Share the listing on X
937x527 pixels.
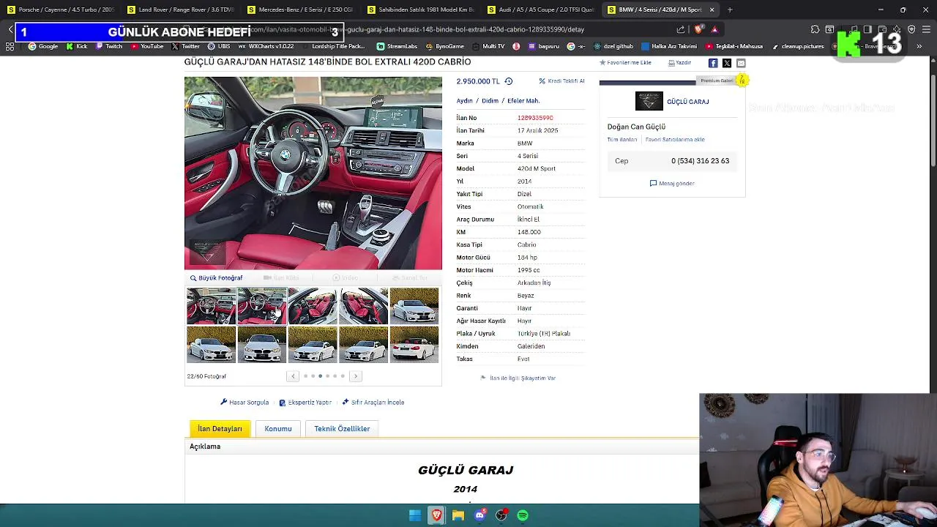(x=727, y=63)
